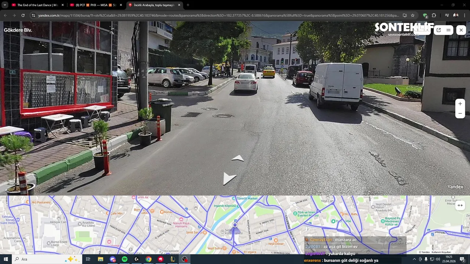470x264 pixels.
Task: Select Cafe Min on the map
Action: [x=114, y=213]
